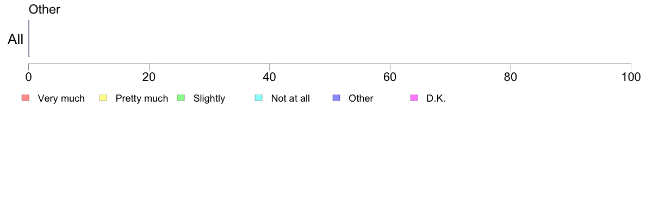The width and height of the screenshot is (646, 200).
Task: Click the cyan Not at all swatch
Action: pyautogui.click(x=259, y=98)
